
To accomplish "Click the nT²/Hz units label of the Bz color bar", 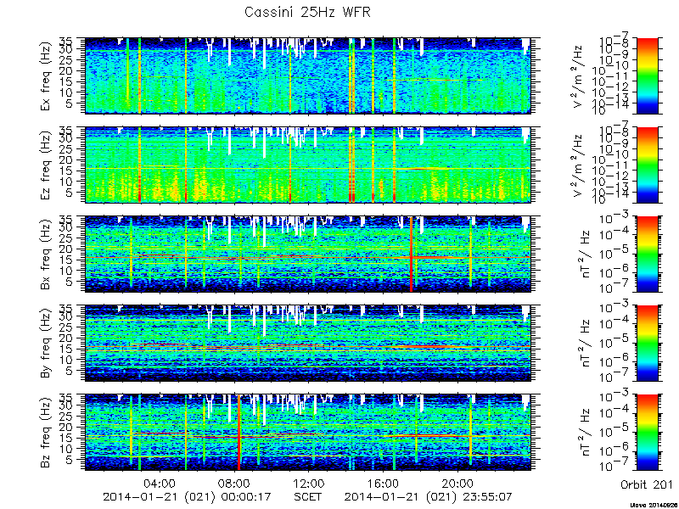I will 586,433.
